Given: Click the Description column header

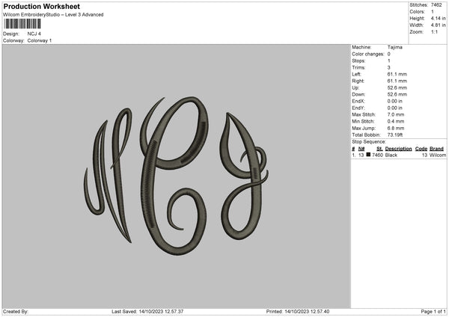Looking at the screenshot, I should (x=398, y=149).
